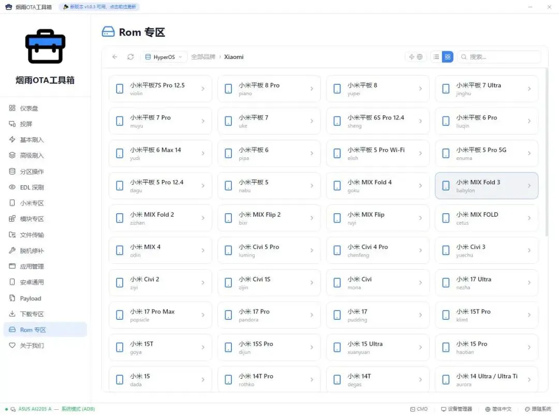
Task: Click the Payload file icon
Action: tap(12, 298)
